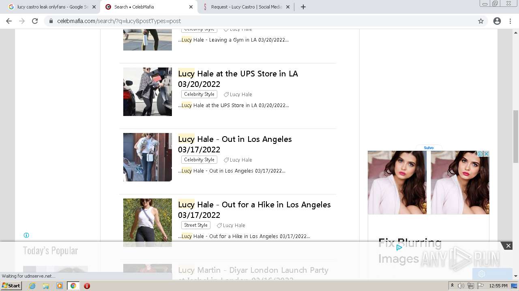
Task: View site security lock information
Action: (51, 21)
